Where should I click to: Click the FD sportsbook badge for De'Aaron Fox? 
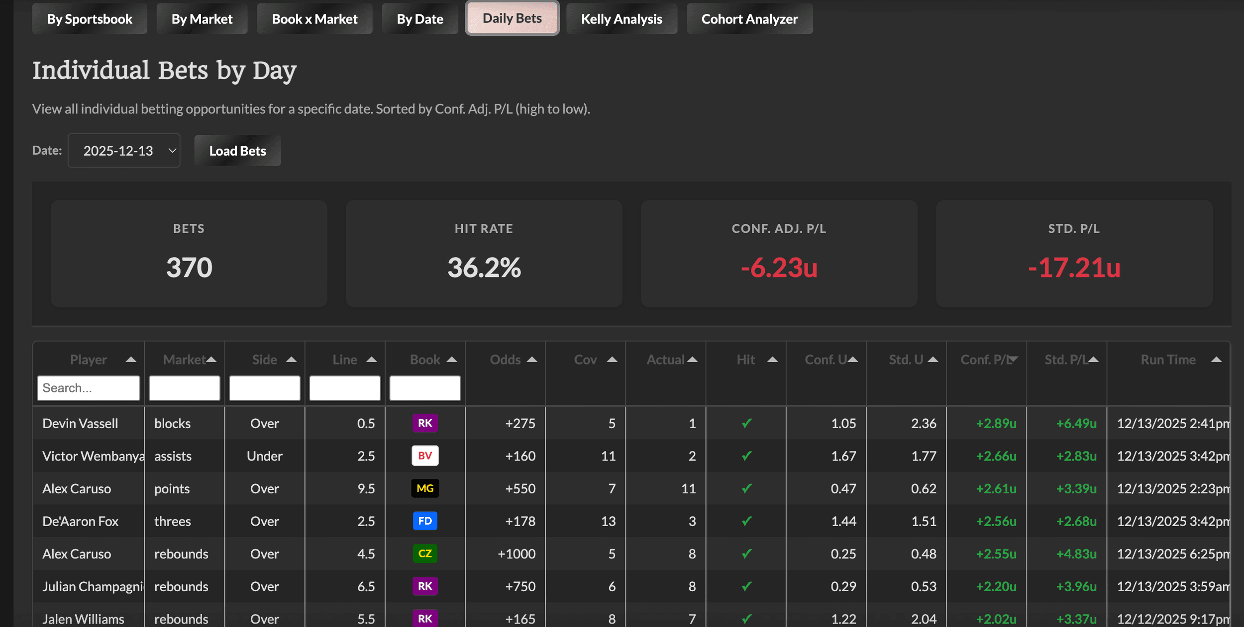tap(424, 521)
